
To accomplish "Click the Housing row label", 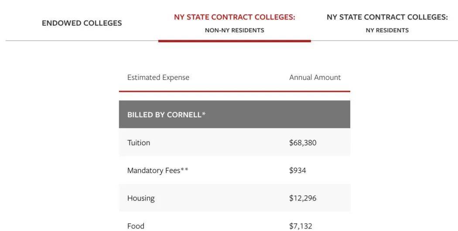I will click(140, 198).
